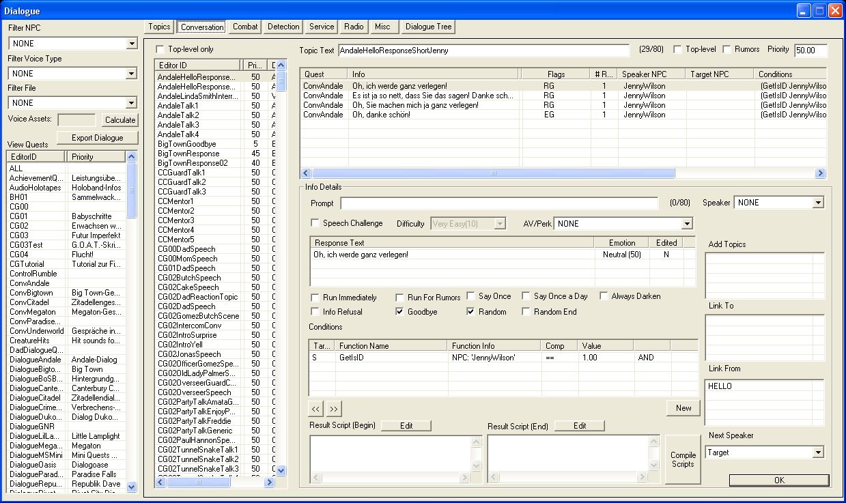This screenshot has height=503, width=846.
Task: Open the Detection tab
Action: (283, 27)
